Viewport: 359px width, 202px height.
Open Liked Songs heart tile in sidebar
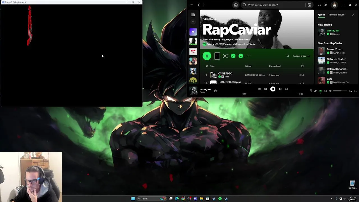click(x=193, y=32)
